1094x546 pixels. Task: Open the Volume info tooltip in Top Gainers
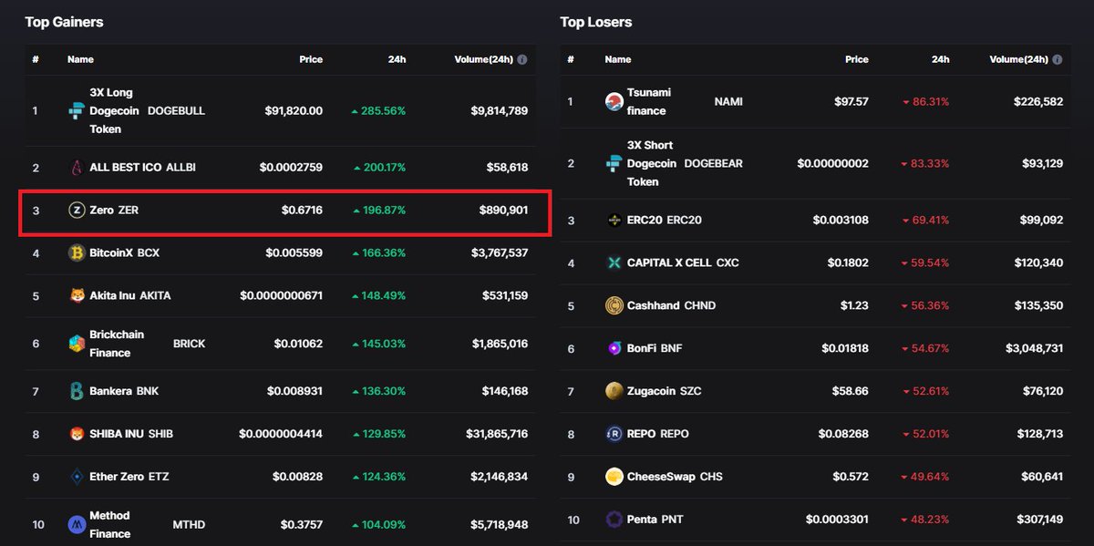coord(521,59)
